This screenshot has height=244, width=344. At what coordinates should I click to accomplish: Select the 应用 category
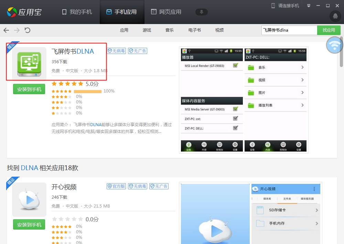[124, 30]
